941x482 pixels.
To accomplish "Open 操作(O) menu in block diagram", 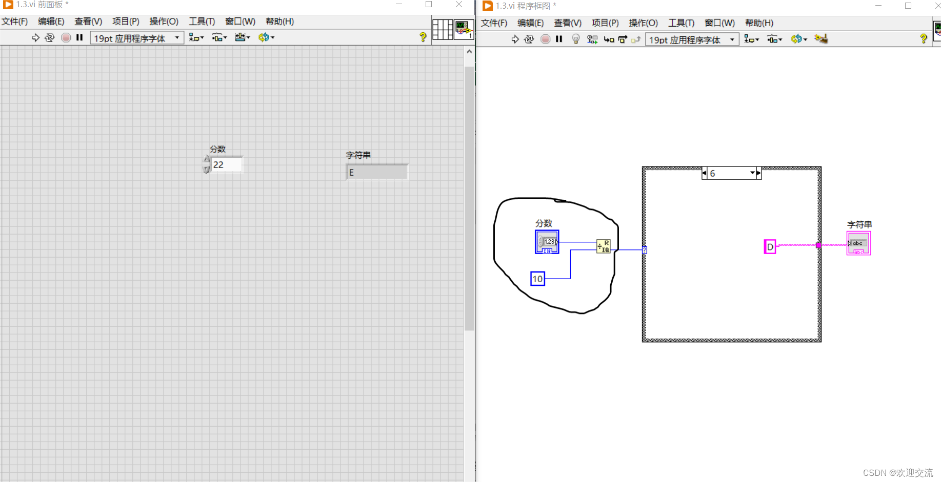I will click(x=643, y=23).
